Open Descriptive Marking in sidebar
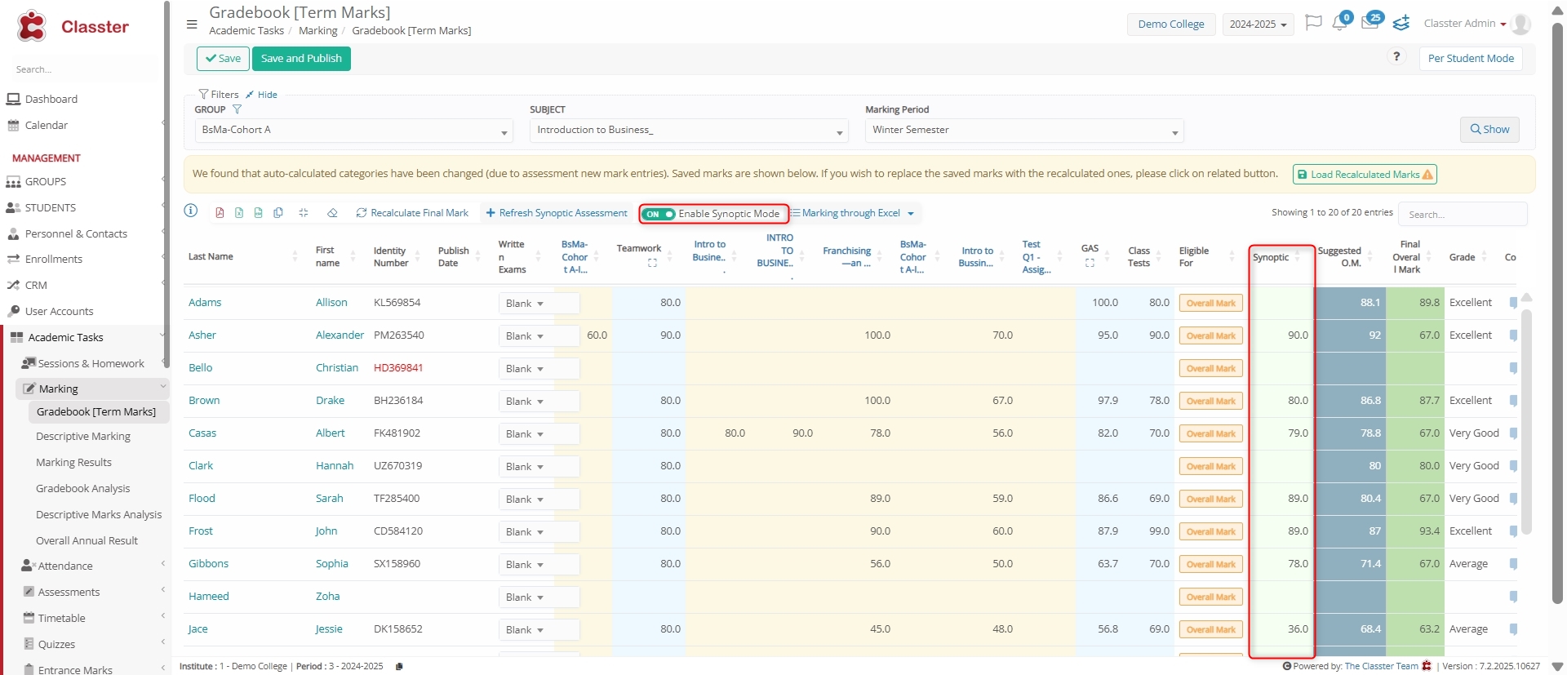The width and height of the screenshot is (1567, 675). [x=82, y=436]
